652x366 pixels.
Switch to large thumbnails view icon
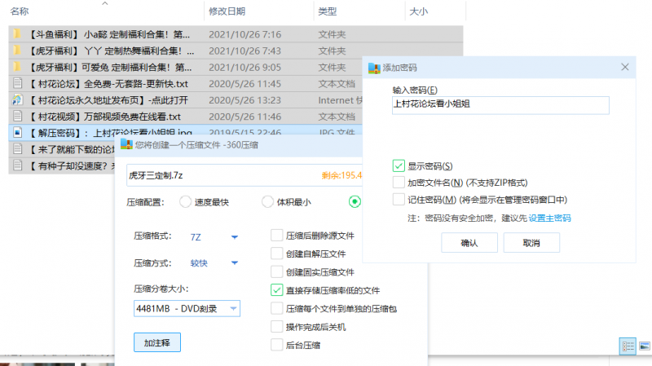click(643, 346)
